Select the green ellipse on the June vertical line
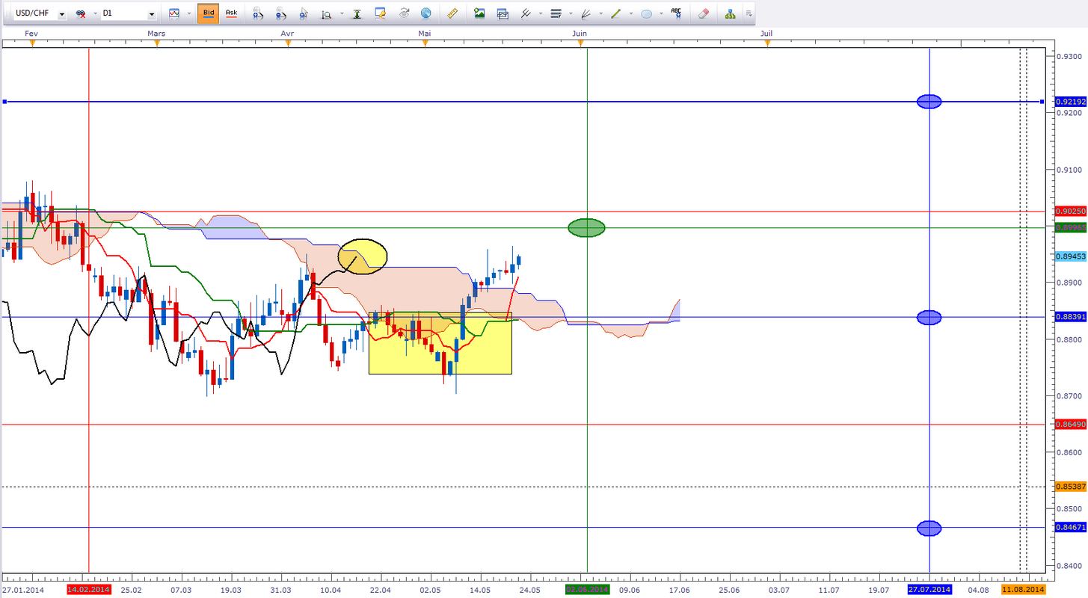 click(x=587, y=227)
